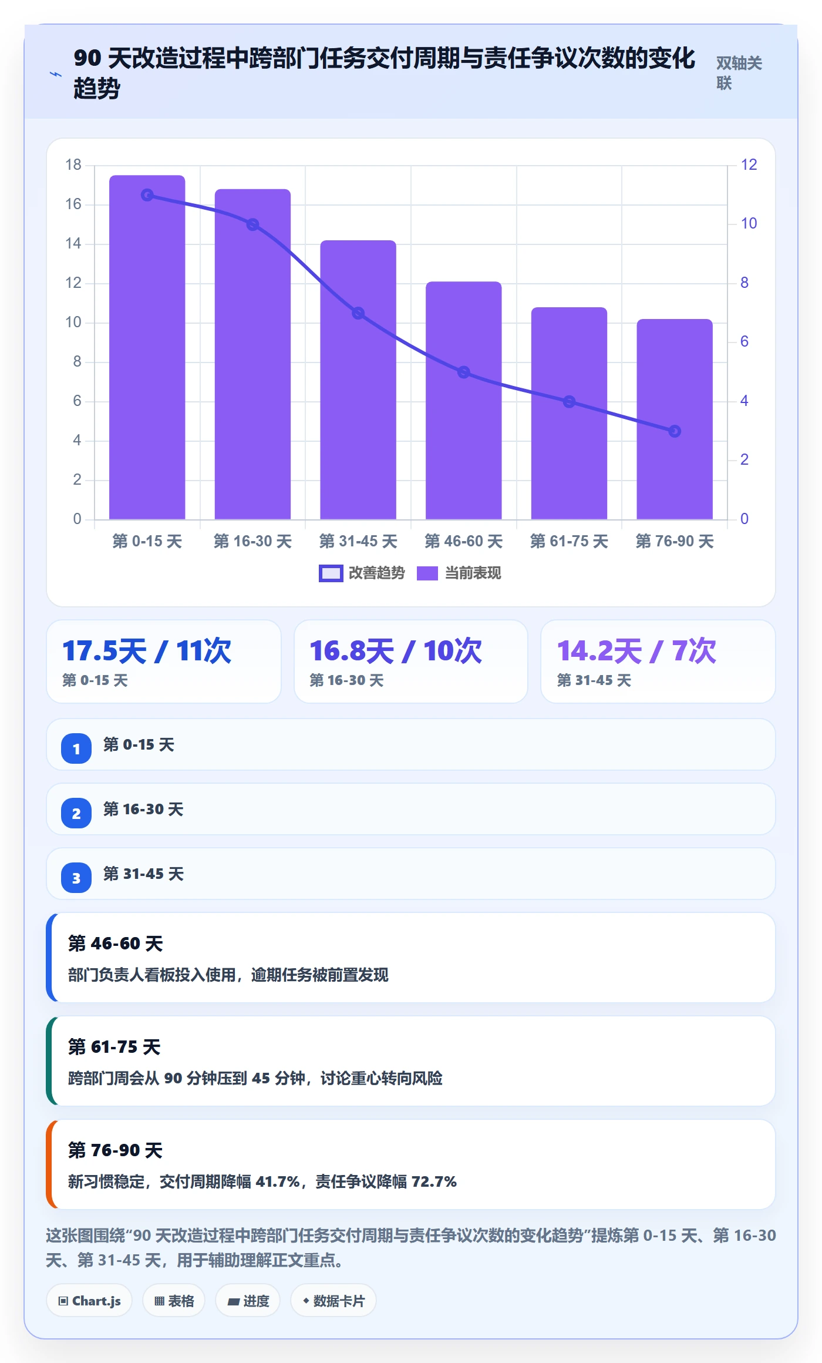The width and height of the screenshot is (822, 1363).
Task: Click the 双轴关联 label in the header
Action: click(x=739, y=73)
